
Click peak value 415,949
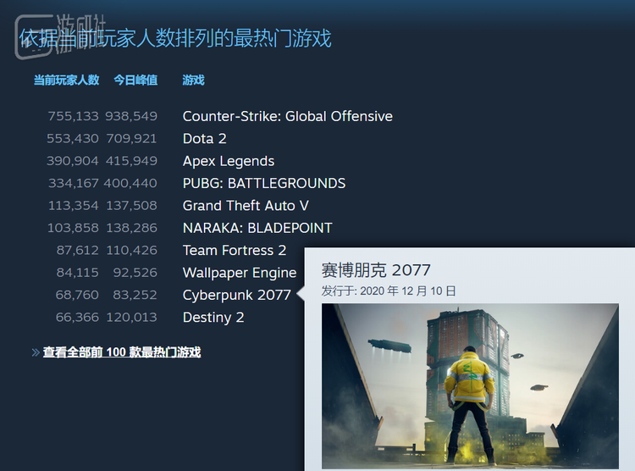131,161
